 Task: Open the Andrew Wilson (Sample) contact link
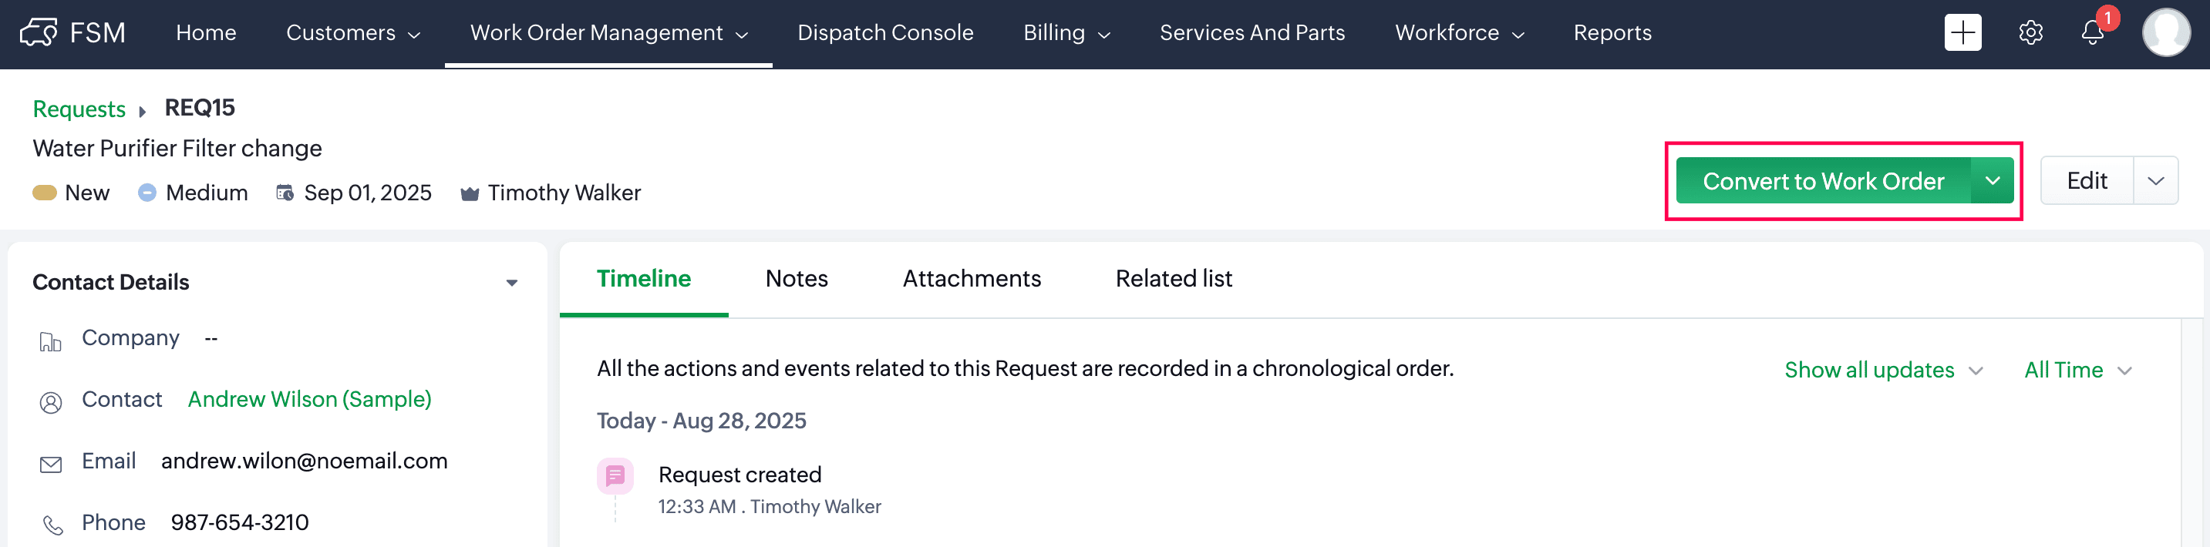[309, 400]
